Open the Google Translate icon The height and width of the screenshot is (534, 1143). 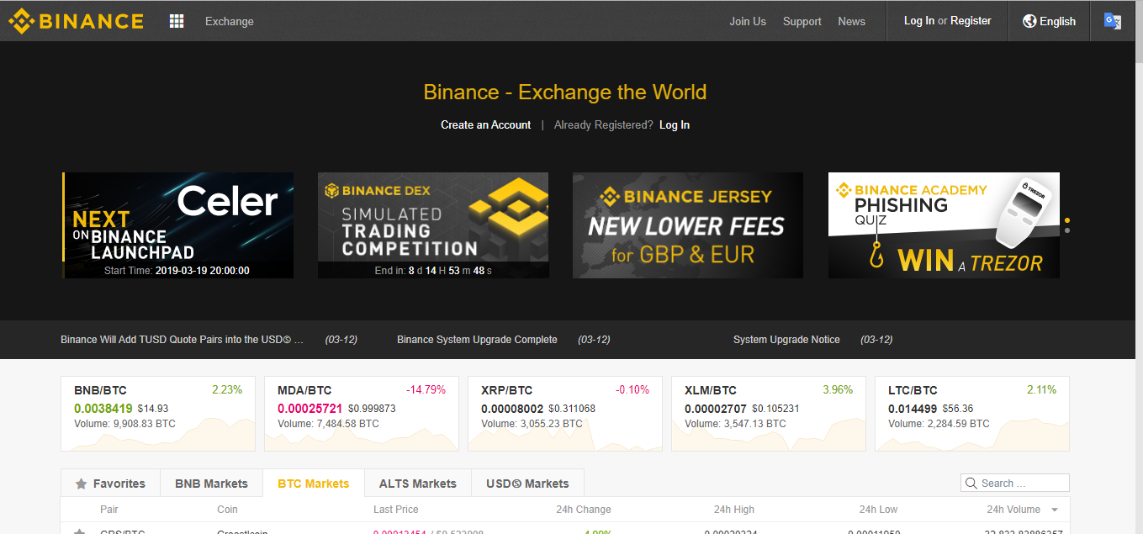point(1113,21)
